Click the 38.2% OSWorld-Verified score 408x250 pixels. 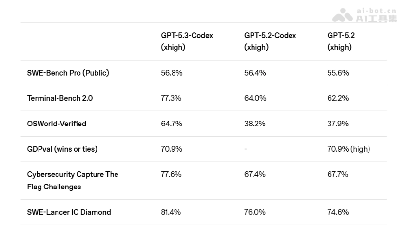[255, 124]
